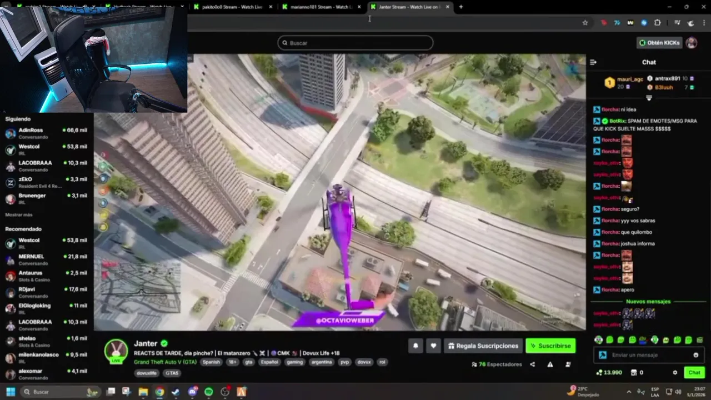Image resolution: width=711 pixels, height=400 pixels.
Task: Click the Regala Suscripciones gift button
Action: click(x=483, y=346)
